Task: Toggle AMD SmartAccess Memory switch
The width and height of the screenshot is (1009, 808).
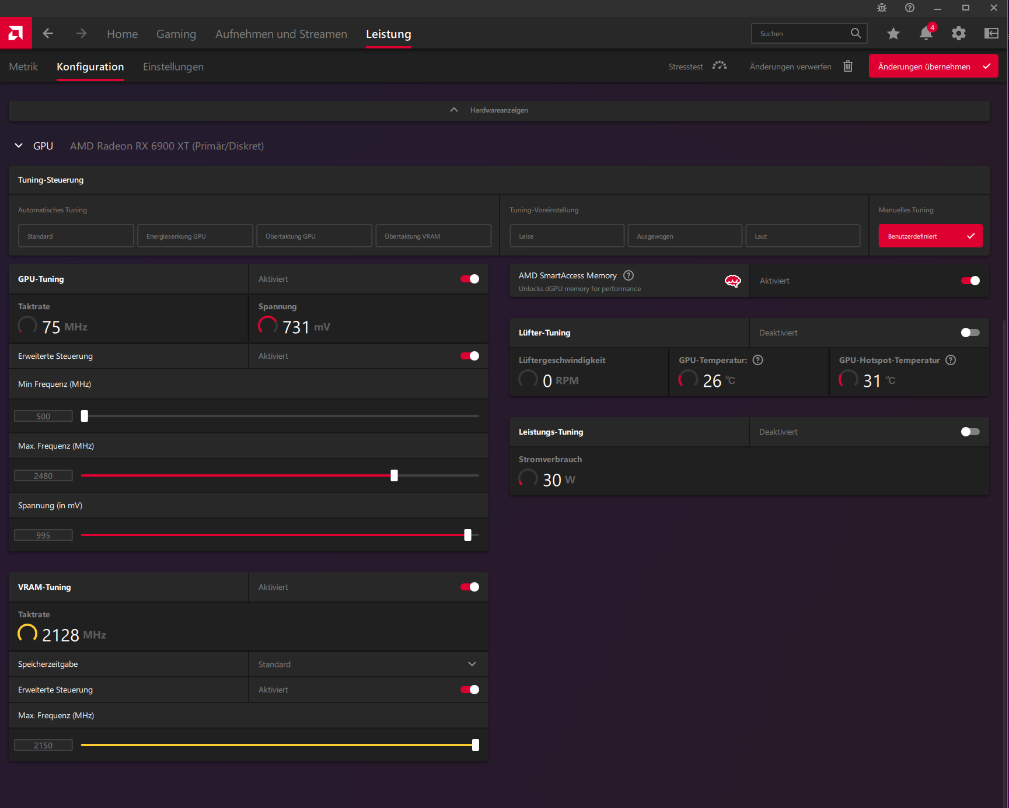Action: click(x=970, y=281)
